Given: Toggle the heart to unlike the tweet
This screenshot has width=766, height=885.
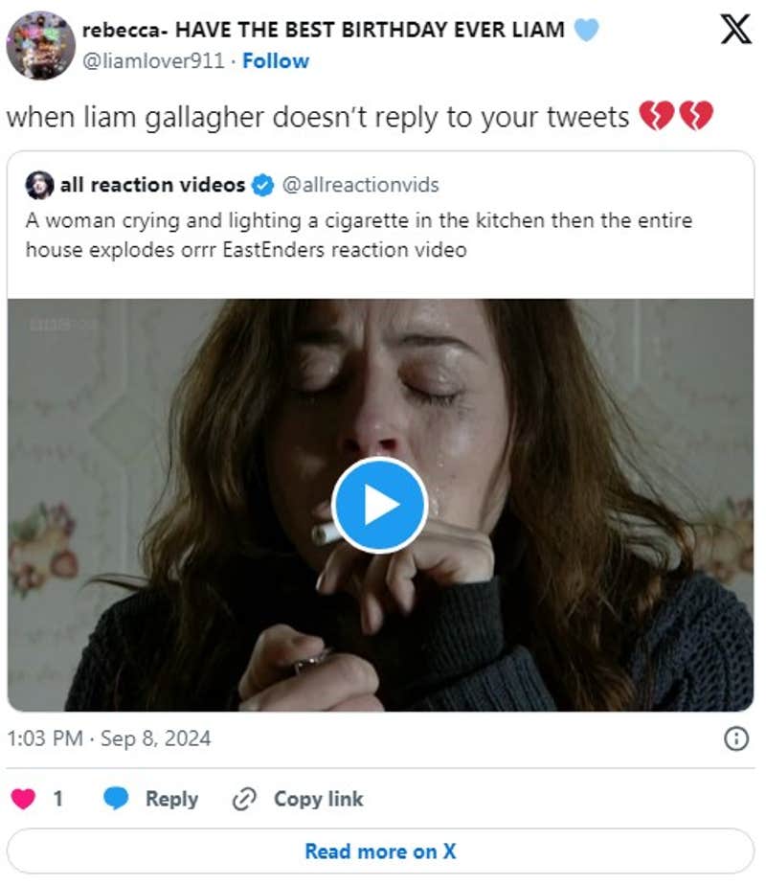Looking at the screenshot, I should (21, 799).
